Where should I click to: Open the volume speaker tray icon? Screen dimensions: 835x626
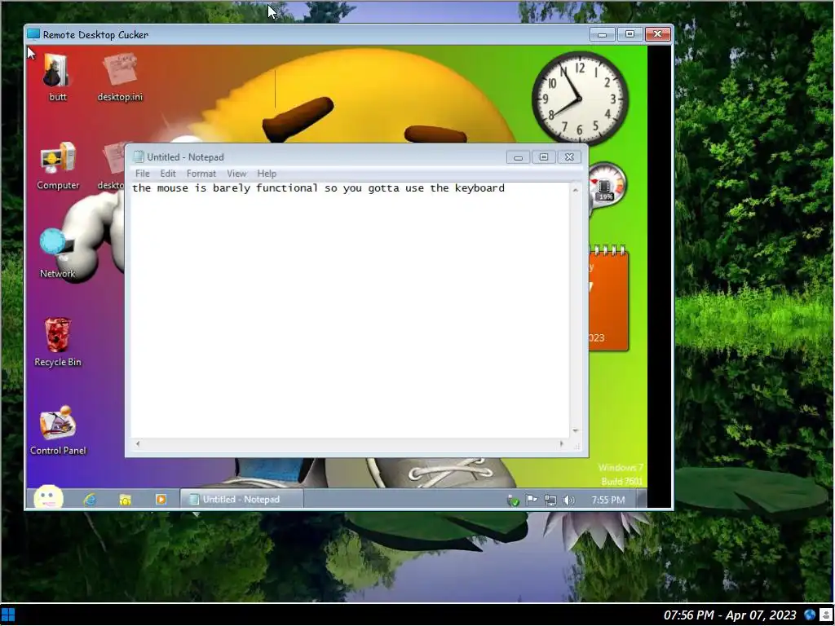568,500
